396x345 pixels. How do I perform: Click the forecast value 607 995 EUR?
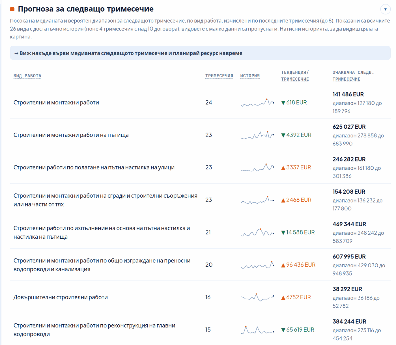pyautogui.click(x=349, y=256)
